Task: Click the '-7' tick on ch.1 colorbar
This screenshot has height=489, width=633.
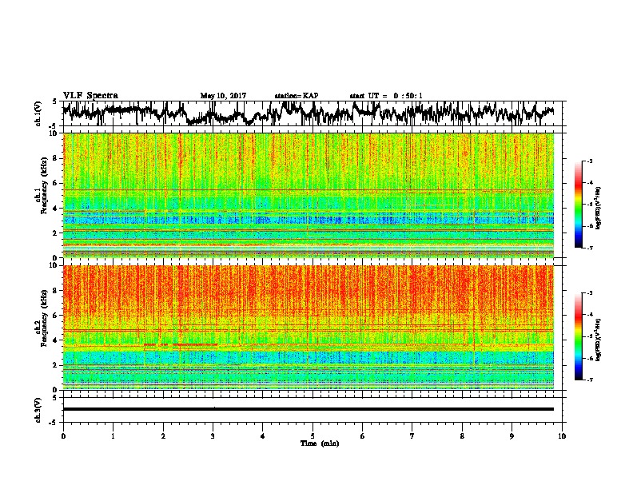Action: click(590, 248)
